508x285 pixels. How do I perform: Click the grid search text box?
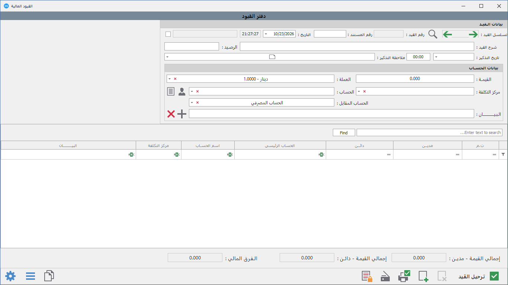(430, 132)
